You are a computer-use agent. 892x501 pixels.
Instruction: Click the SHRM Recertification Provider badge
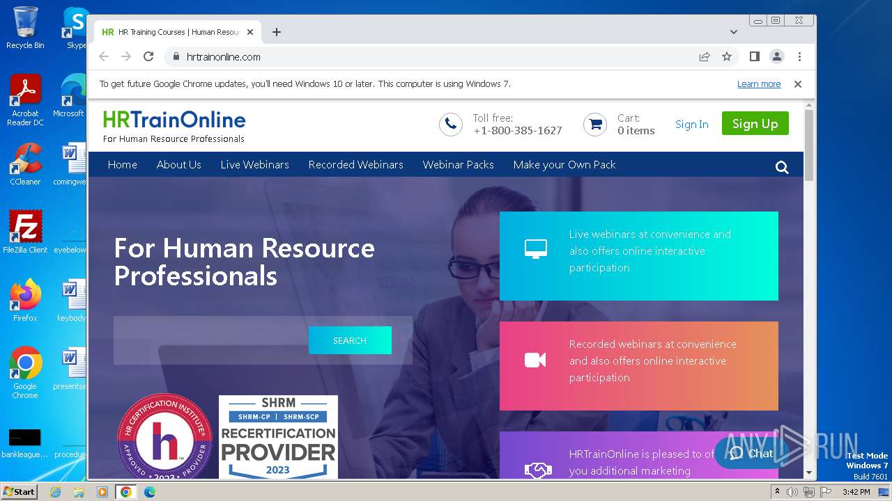278,437
